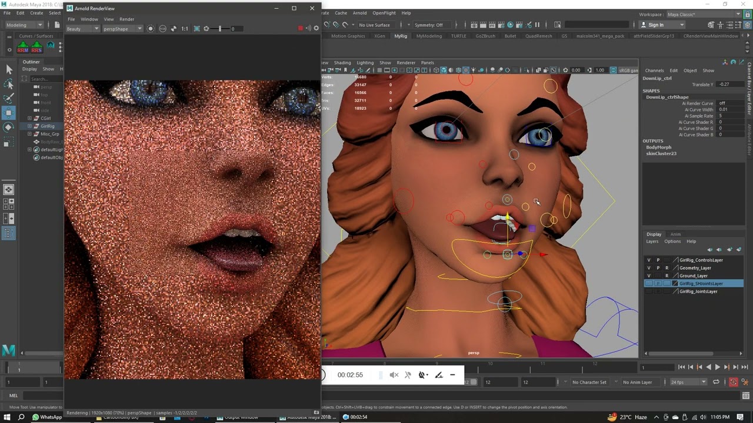Screen dimensions: 753x423
Task: Open the Shading menu in viewport panel
Action: coord(342,63)
